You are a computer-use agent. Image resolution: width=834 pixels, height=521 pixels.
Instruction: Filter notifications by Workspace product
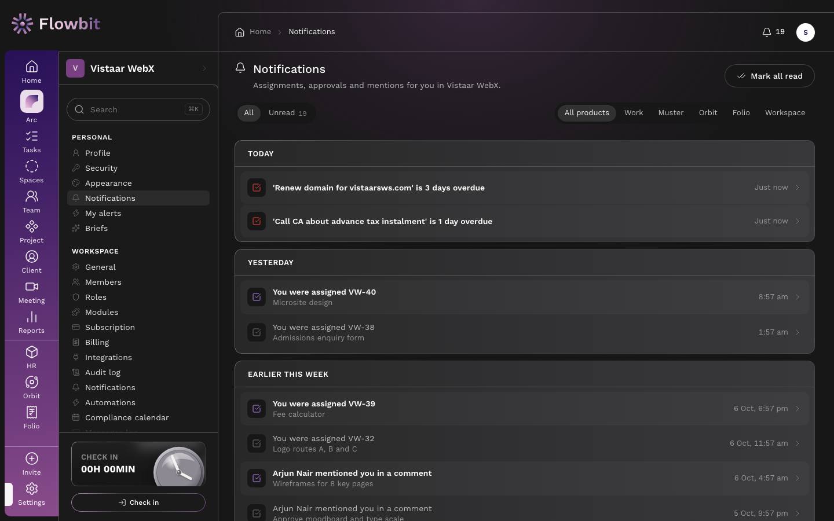785,113
